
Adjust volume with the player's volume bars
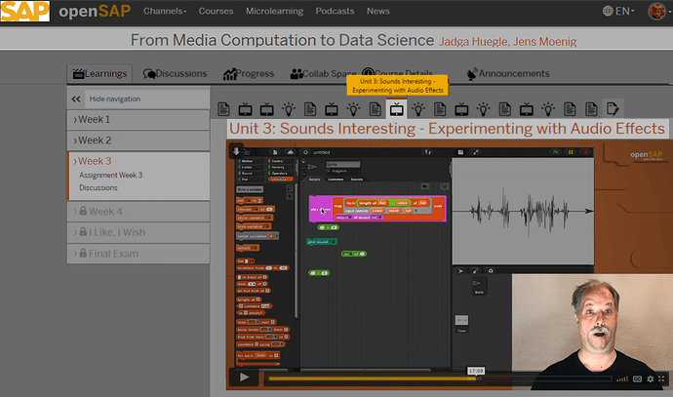pos(621,379)
